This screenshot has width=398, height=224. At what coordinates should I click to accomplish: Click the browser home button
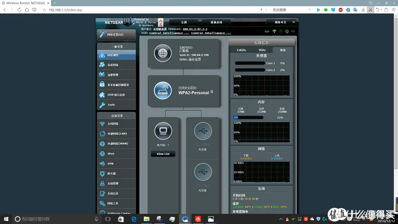(27, 10)
